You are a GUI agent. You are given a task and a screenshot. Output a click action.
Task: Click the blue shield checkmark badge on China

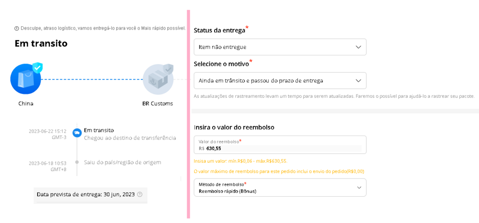(37, 68)
